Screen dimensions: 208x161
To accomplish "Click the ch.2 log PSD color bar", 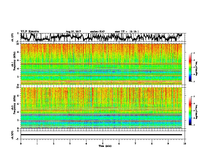I will click(x=190, y=111).
